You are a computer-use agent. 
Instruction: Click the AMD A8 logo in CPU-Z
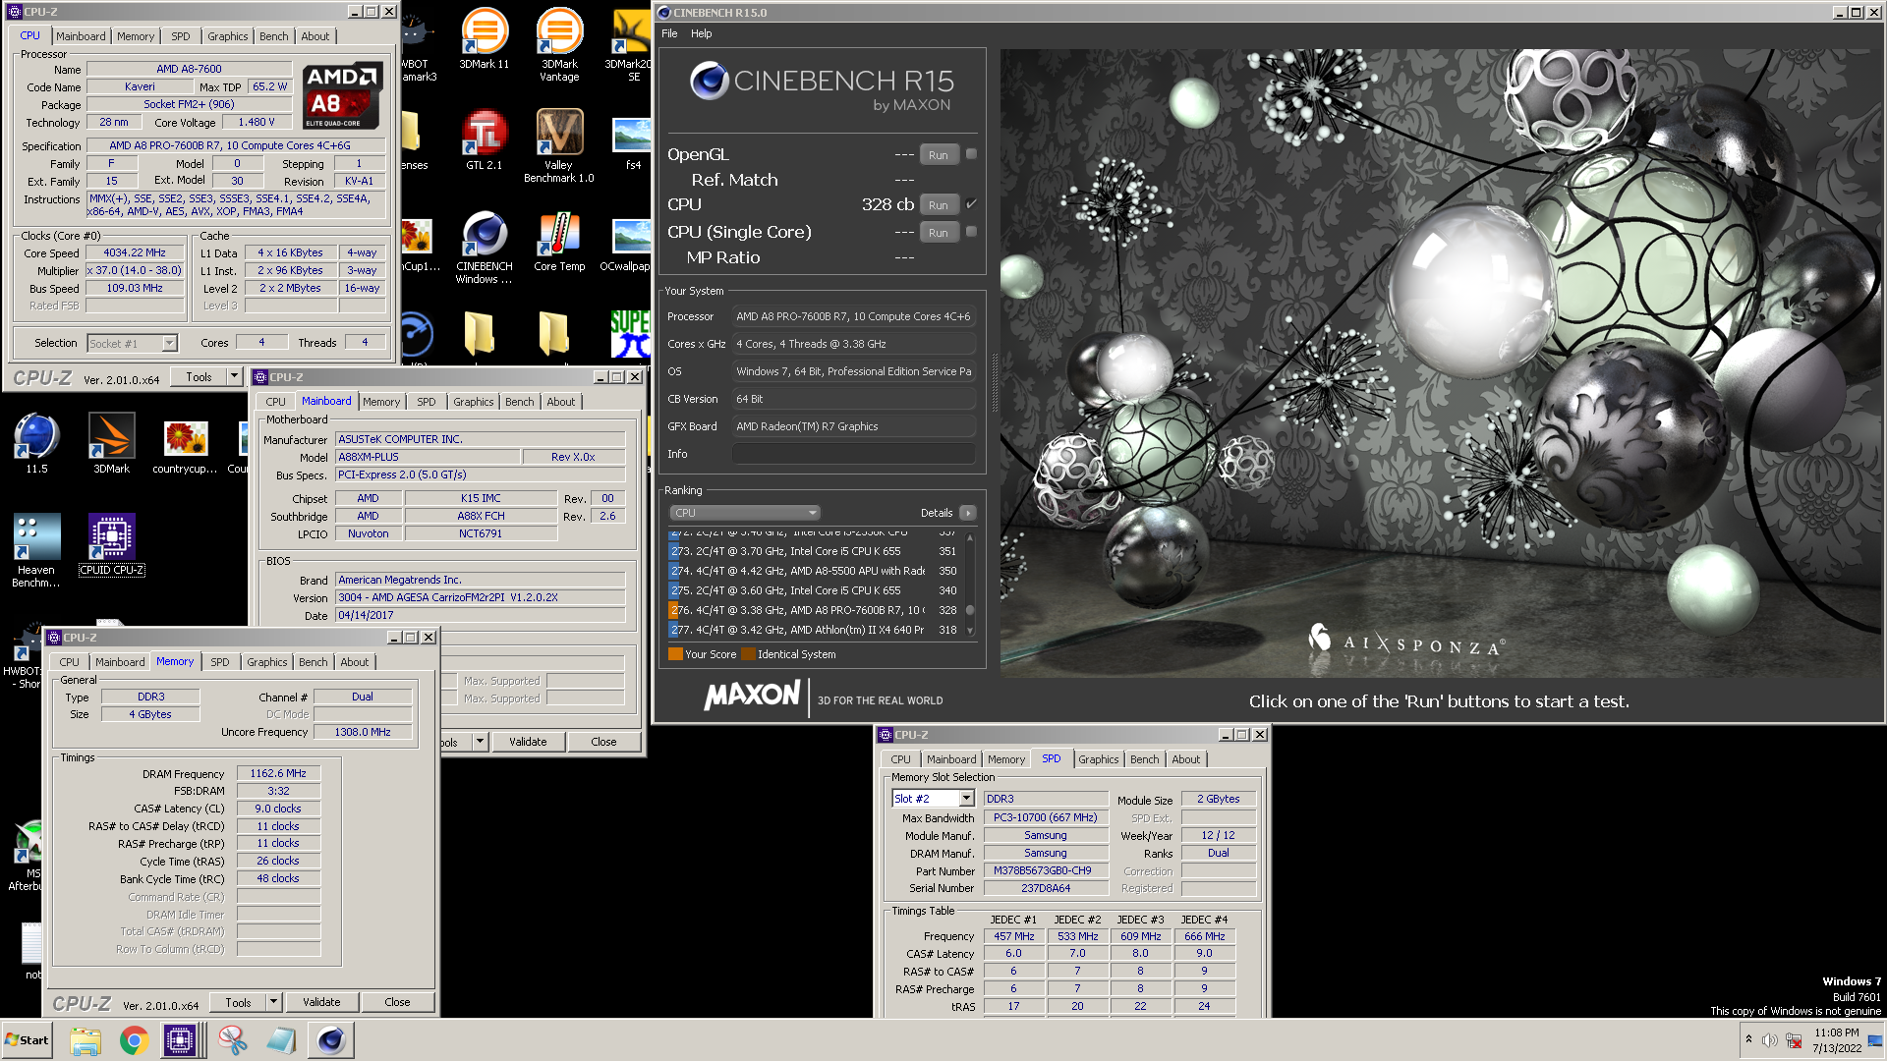[341, 96]
